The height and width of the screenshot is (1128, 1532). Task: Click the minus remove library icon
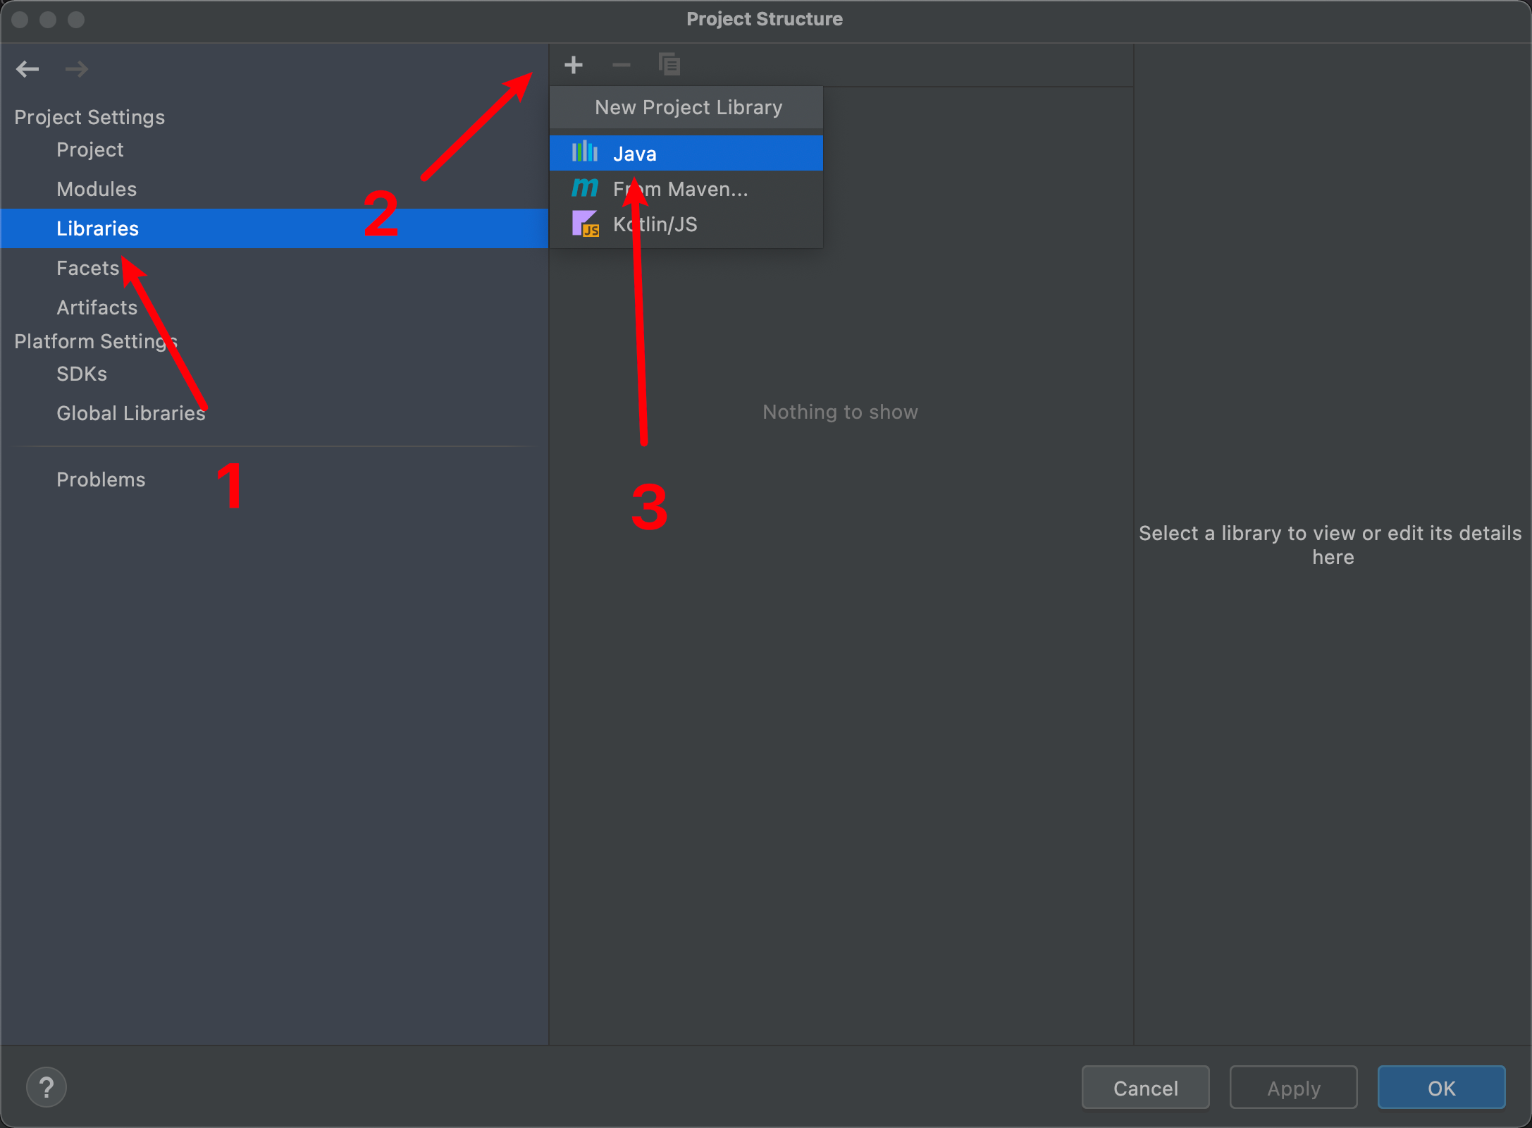click(621, 66)
